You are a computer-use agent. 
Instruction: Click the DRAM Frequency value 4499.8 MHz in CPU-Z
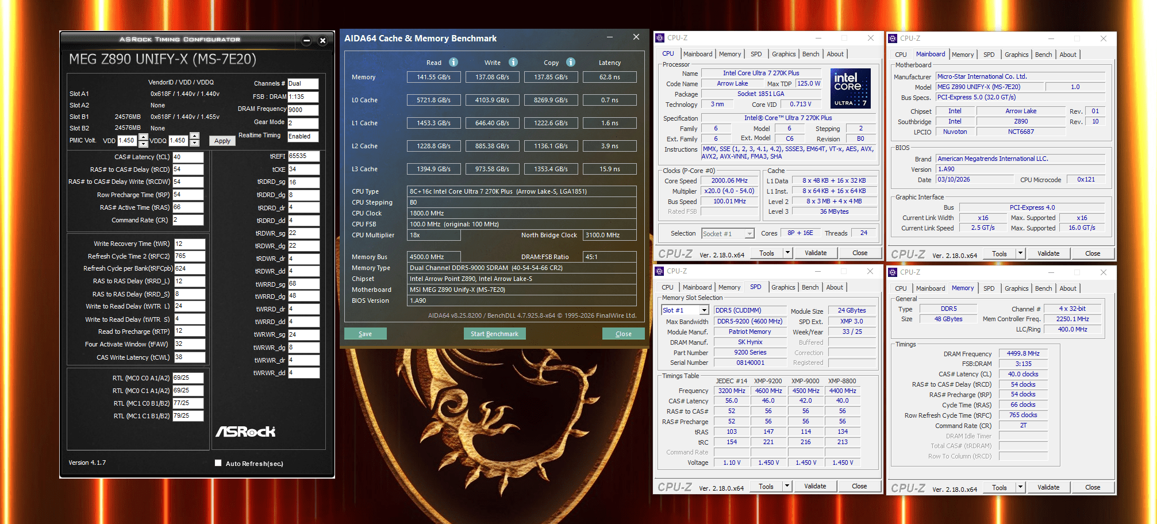pyautogui.click(x=1023, y=353)
